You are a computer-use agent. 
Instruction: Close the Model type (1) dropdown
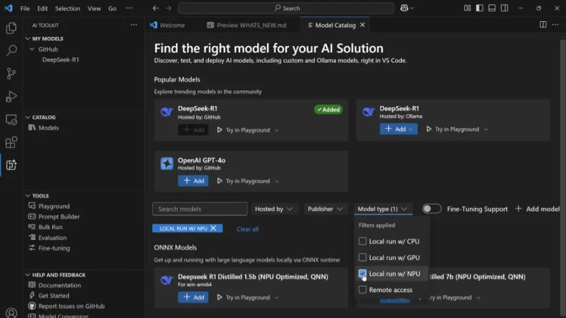point(383,208)
